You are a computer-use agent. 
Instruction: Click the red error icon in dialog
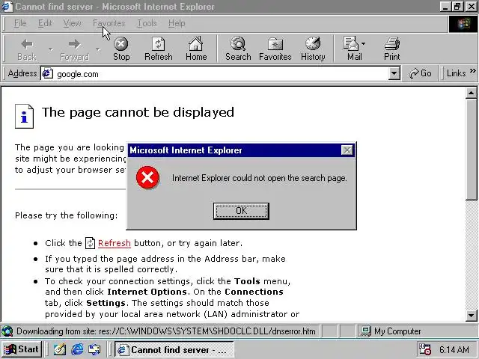[x=147, y=177]
